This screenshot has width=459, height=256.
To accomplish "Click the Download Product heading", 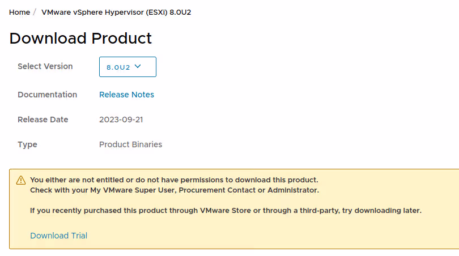I will [x=80, y=38].
